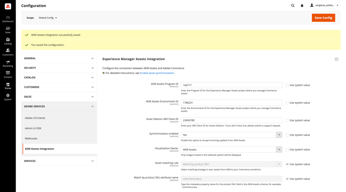Click the AEM Assets Program ID field
This screenshot has height=192, width=346.
tap(232, 85)
